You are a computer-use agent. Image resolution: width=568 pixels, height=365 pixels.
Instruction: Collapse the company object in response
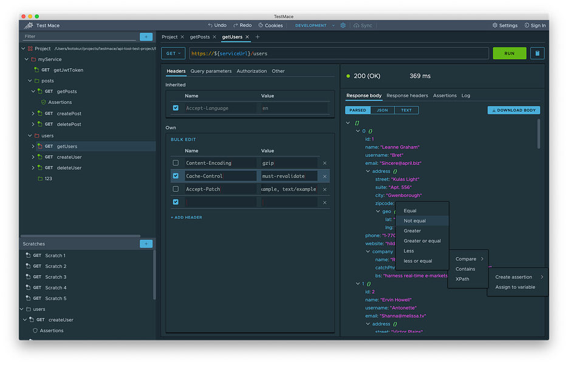368,251
